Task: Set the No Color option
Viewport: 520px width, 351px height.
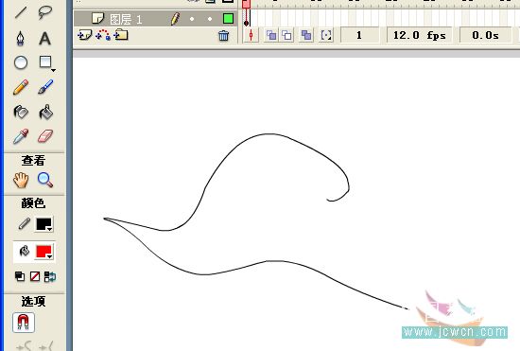Action: point(35,276)
